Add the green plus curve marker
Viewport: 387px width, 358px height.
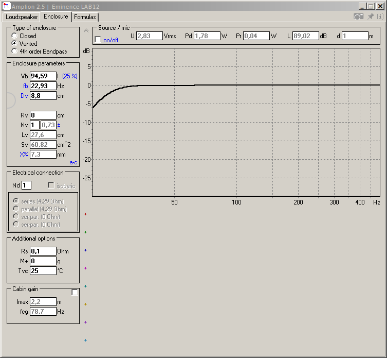85,232
